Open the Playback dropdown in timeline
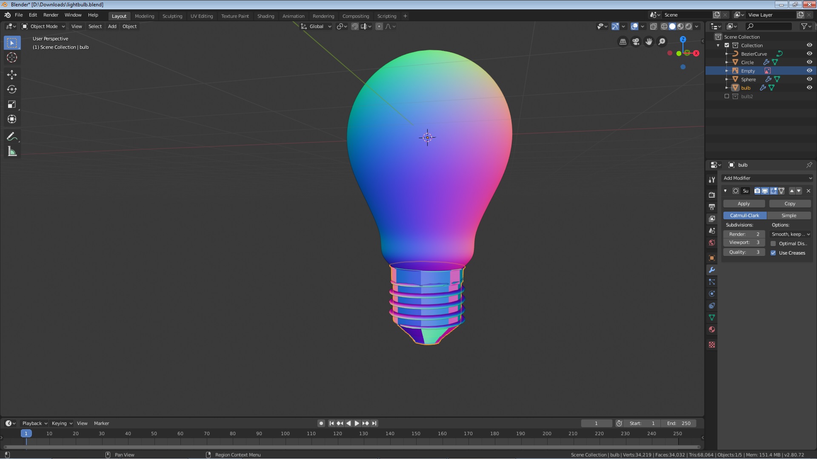The width and height of the screenshot is (817, 459). click(34, 423)
